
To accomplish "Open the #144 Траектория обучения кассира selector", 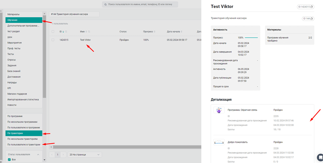I will click(x=74, y=14).
